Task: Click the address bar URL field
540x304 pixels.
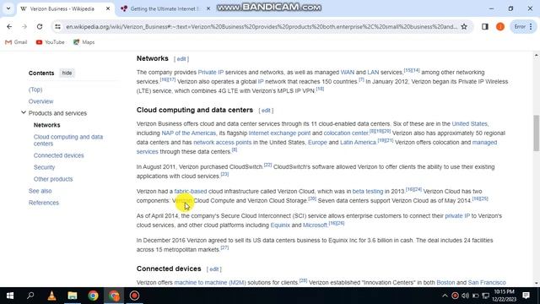Action: click(261, 26)
